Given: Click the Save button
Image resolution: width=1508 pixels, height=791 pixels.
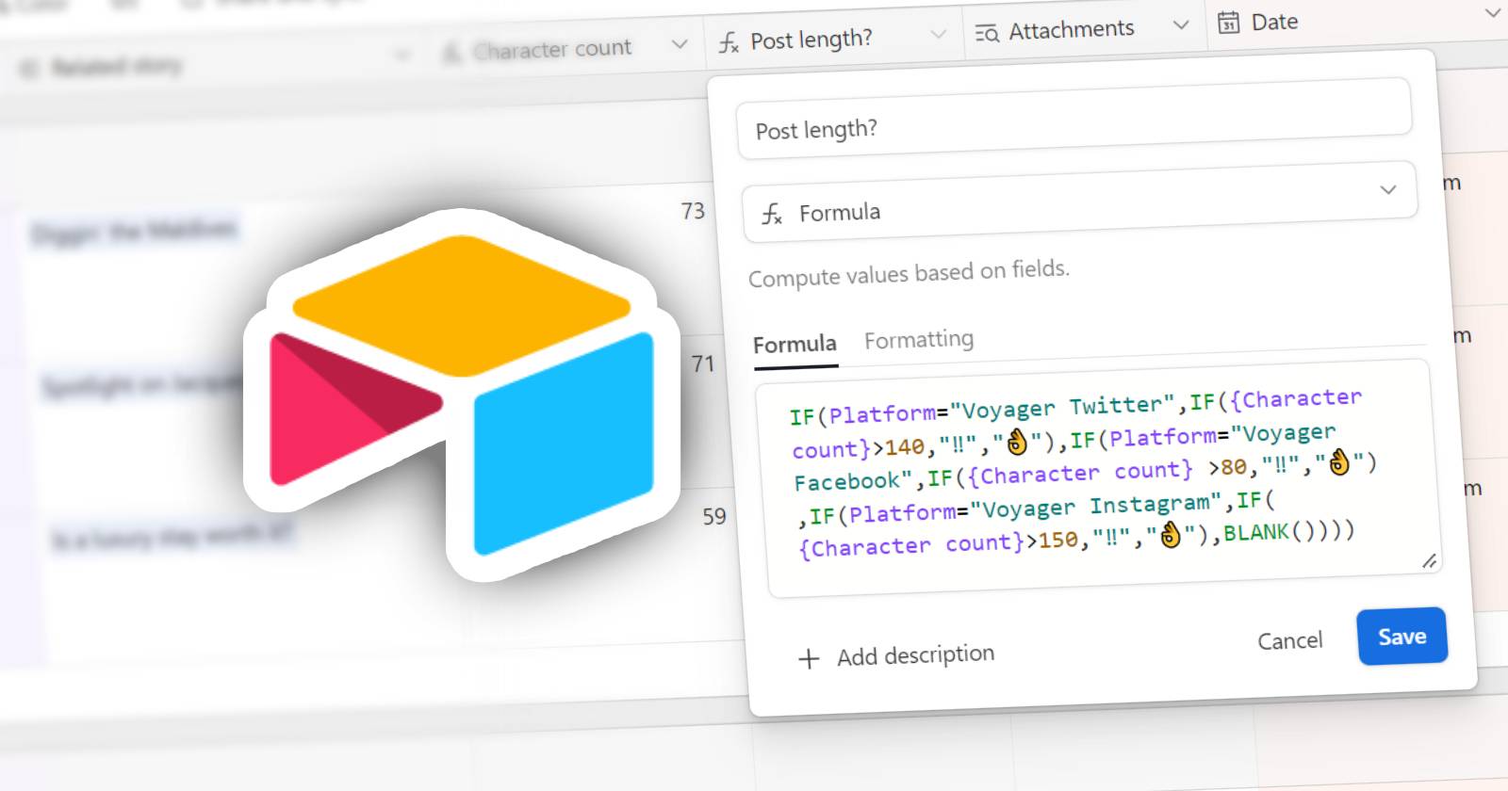Looking at the screenshot, I should [1401, 637].
